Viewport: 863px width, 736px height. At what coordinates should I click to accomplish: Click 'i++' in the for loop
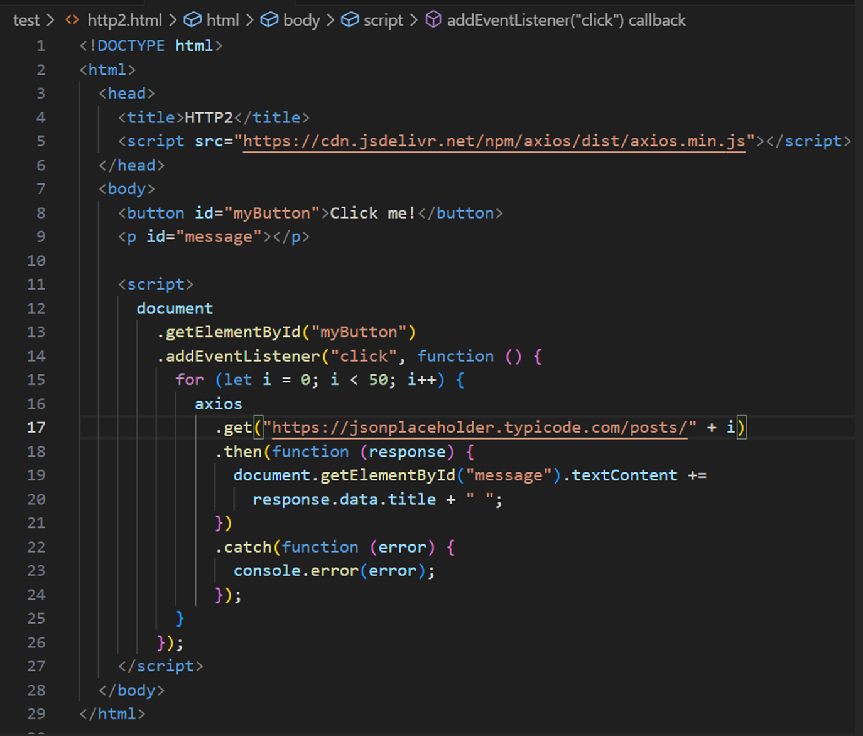pyautogui.click(x=421, y=380)
